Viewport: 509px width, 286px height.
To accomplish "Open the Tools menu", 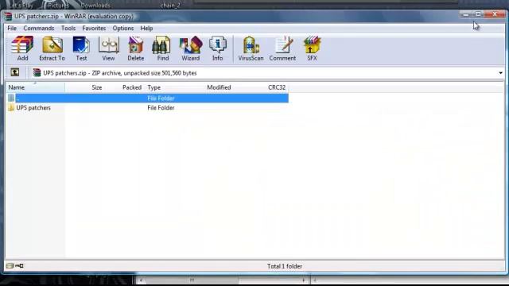I will (68, 29).
